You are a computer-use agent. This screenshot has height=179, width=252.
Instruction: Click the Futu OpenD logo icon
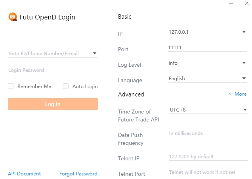pyautogui.click(x=13, y=17)
